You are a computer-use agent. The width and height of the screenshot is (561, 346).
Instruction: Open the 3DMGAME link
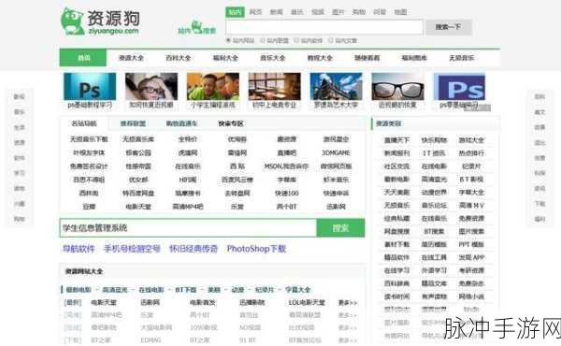pos(336,152)
